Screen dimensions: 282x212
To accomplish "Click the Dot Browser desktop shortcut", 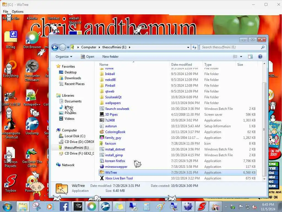I will point(32,40).
